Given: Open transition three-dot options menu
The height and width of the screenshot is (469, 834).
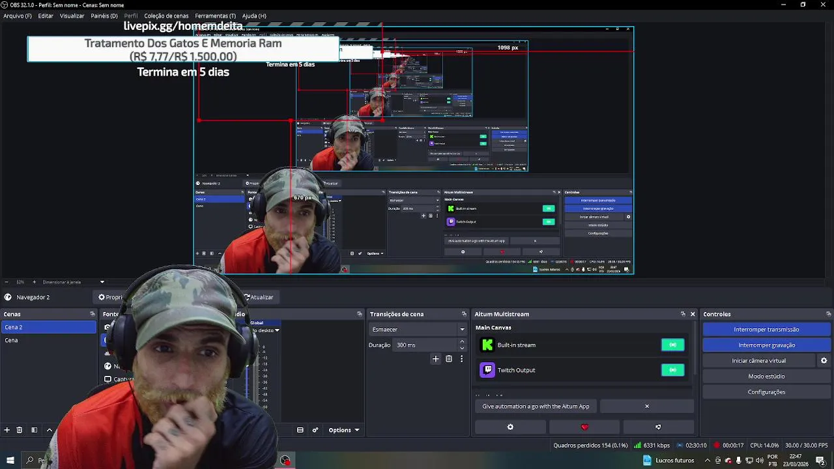Looking at the screenshot, I should tap(461, 359).
